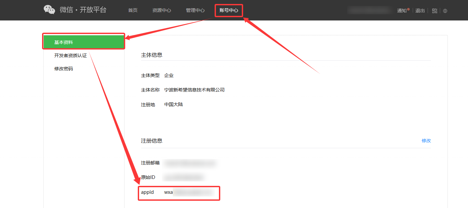Click the 注册地 label
Viewport: 468px width, 208px height.
[x=148, y=105]
